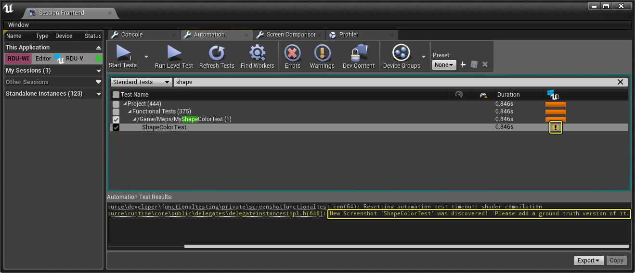Image resolution: width=635 pixels, height=273 pixels.
Task: Toggle the Dev Content lock icon
Action: [358, 52]
